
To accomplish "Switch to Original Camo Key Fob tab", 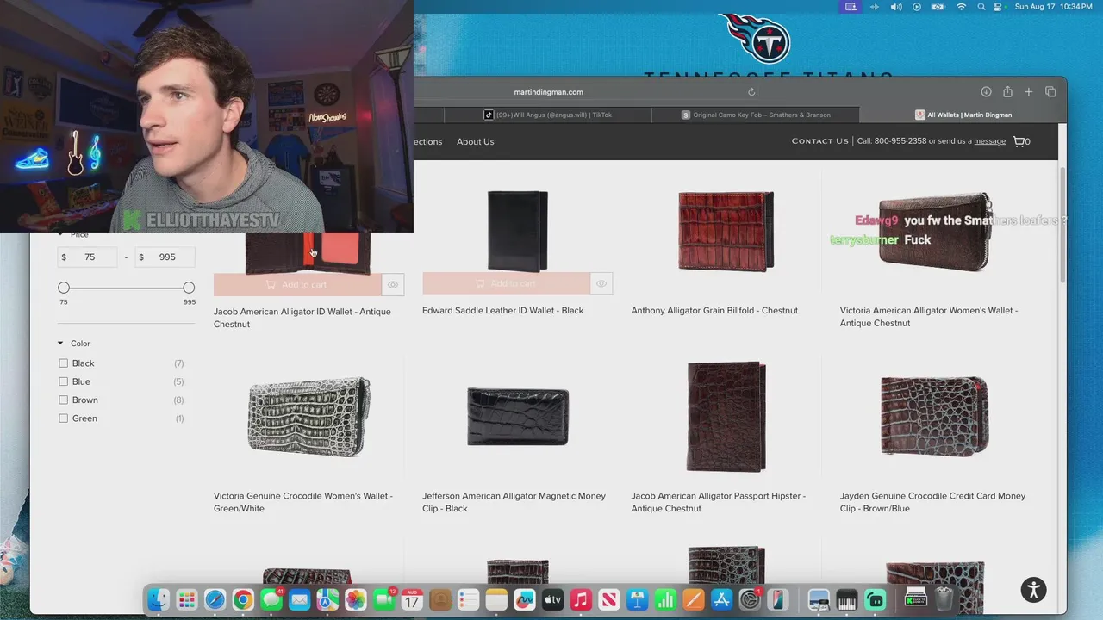I will pyautogui.click(x=756, y=115).
